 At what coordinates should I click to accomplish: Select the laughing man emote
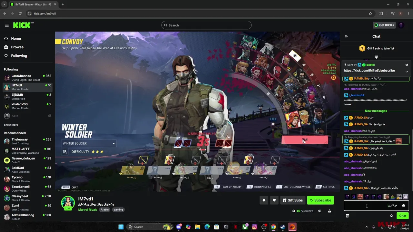click(360, 197)
